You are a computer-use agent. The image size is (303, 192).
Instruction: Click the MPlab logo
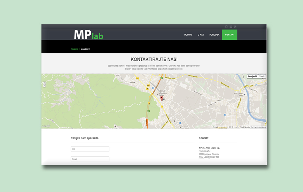click(88, 35)
